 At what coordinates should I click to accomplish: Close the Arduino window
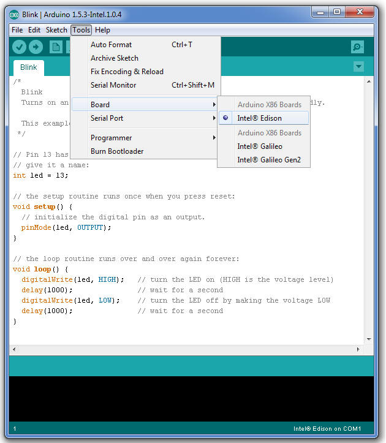click(x=360, y=12)
